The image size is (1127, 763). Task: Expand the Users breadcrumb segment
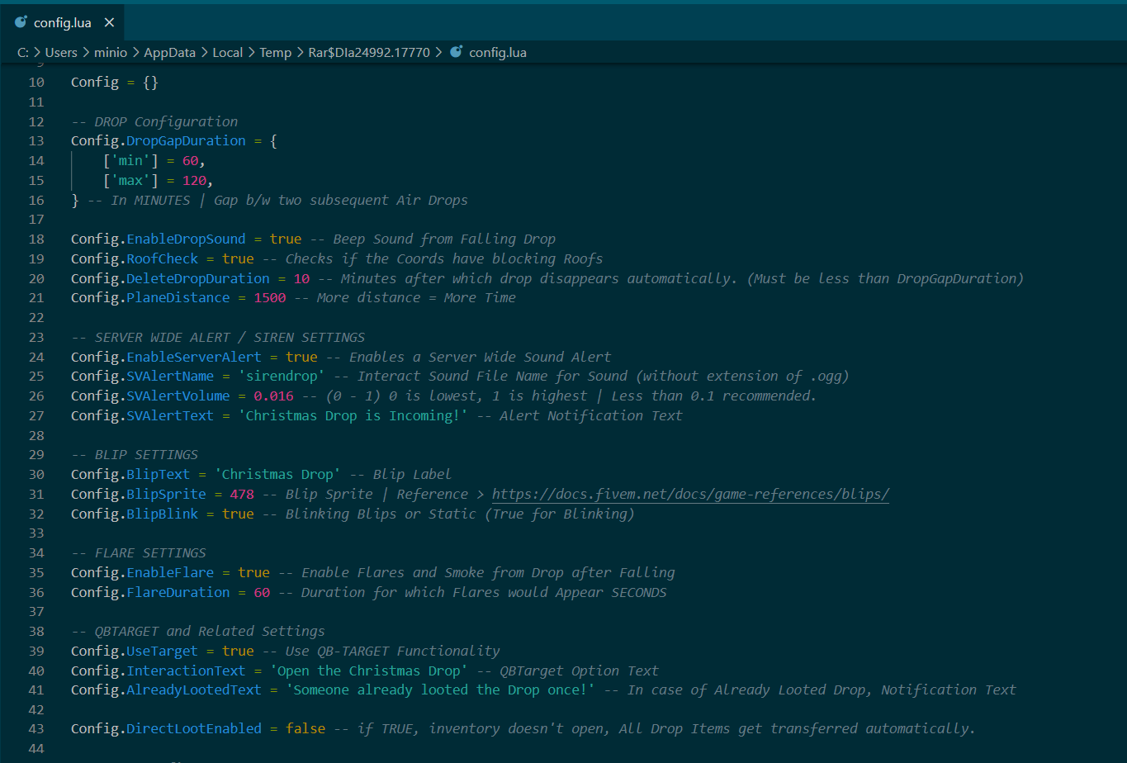click(61, 52)
